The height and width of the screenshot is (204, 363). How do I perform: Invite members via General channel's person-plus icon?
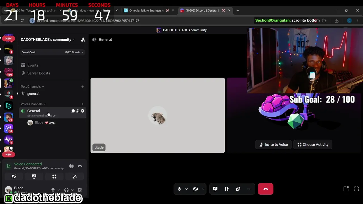click(x=78, y=111)
